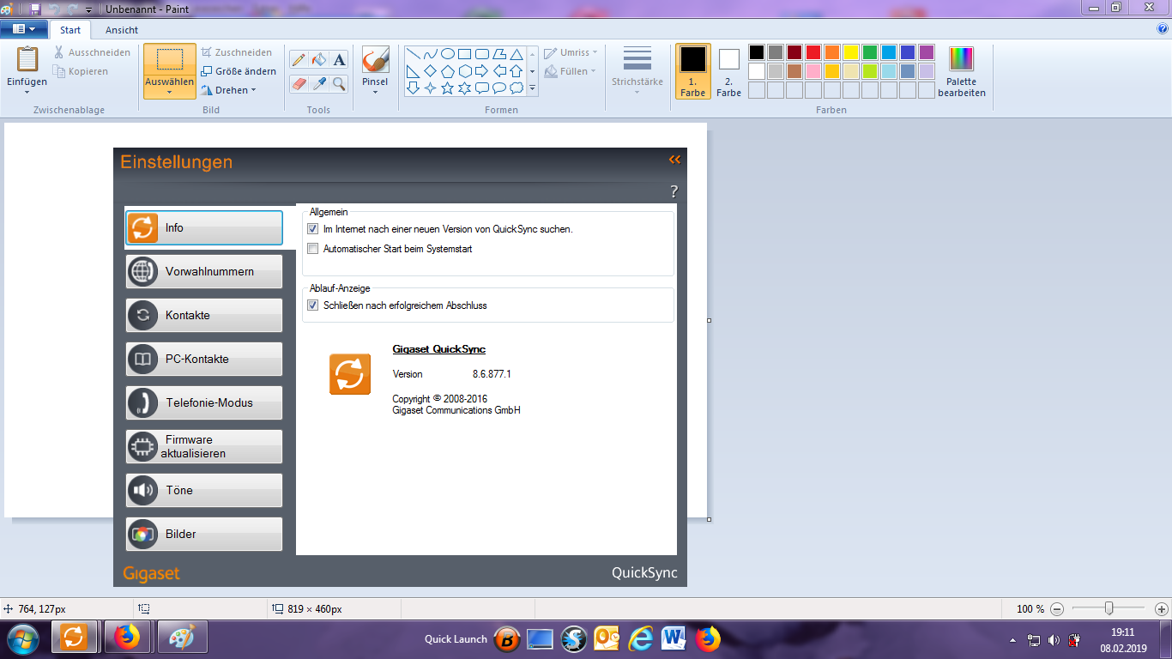The image size is (1172, 659).
Task: Select the Pencil tool in Paint
Action: [x=299, y=60]
